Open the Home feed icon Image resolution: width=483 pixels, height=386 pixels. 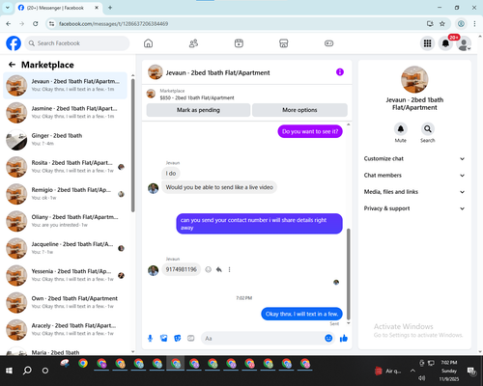[x=148, y=43]
